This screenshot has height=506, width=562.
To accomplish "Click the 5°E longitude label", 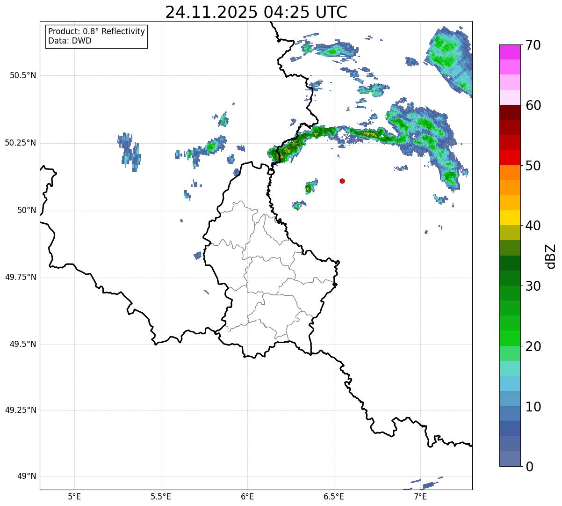I will coord(74,496).
